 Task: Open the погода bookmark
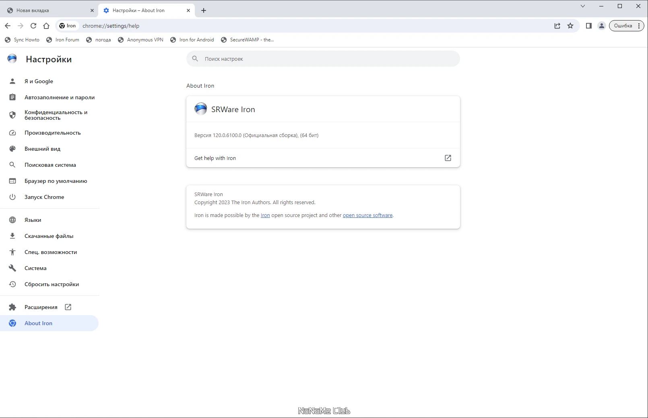tap(99, 40)
